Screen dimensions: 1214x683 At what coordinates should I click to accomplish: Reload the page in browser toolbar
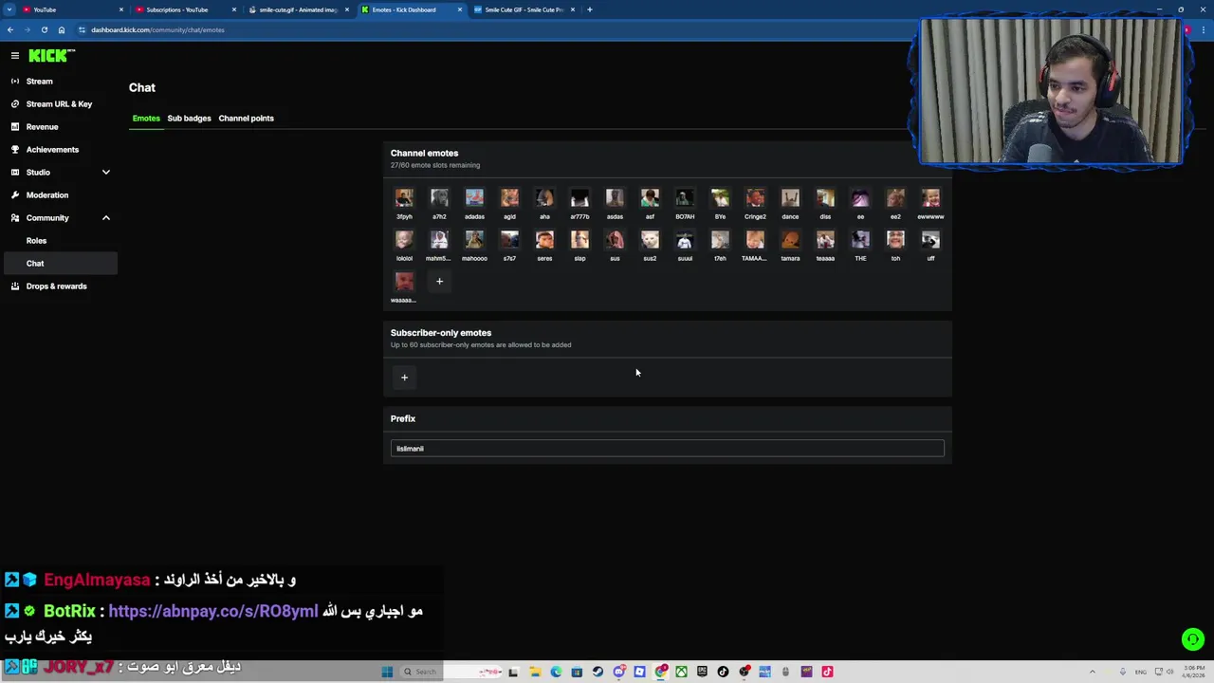44,29
